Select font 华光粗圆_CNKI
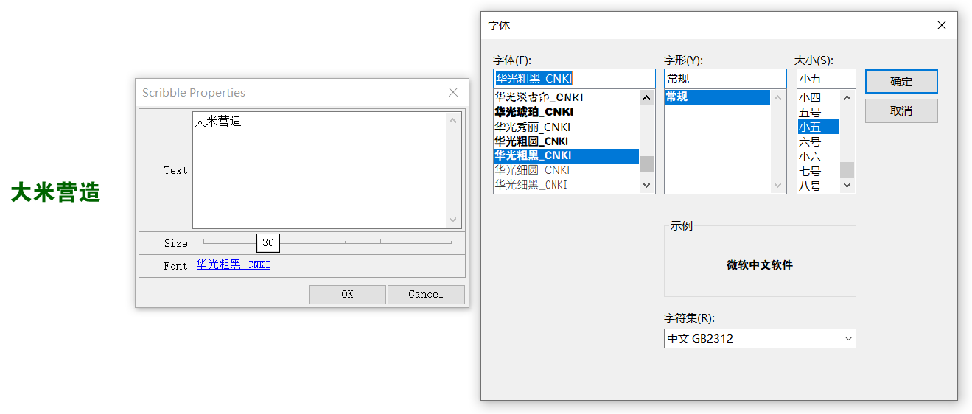 click(x=566, y=141)
